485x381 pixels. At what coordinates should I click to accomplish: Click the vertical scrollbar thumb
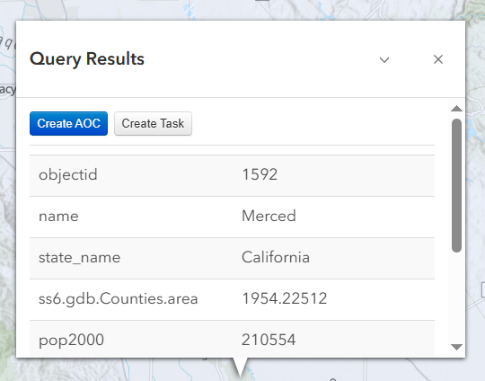pyautogui.click(x=456, y=185)
